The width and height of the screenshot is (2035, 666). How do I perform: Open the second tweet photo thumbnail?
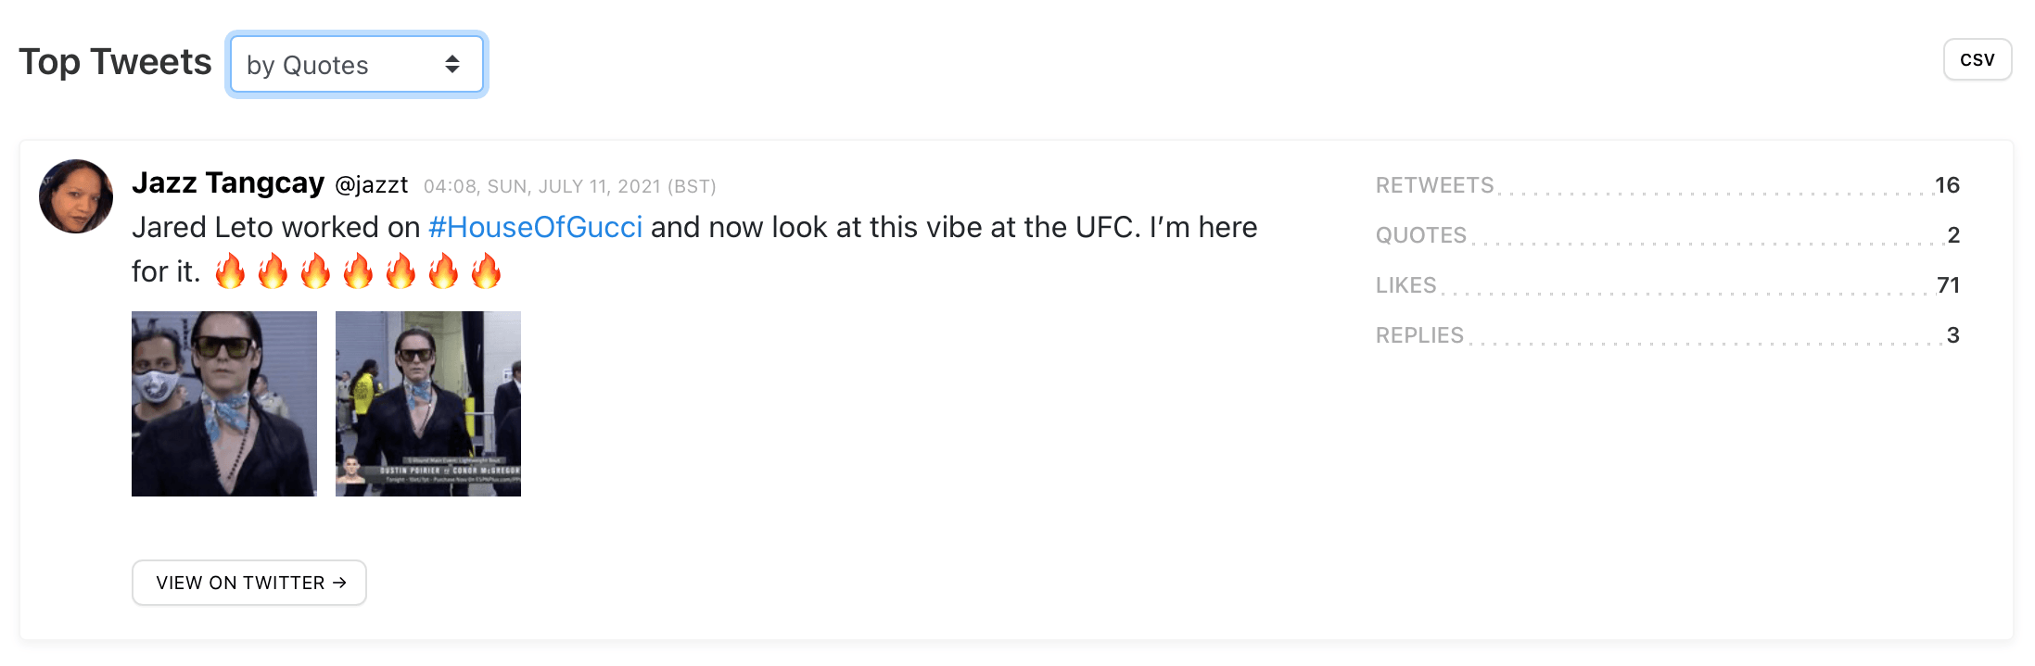428,404
